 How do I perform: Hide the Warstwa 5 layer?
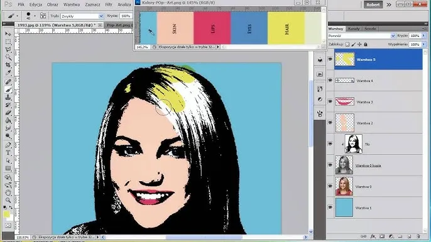tap(330, 60)
